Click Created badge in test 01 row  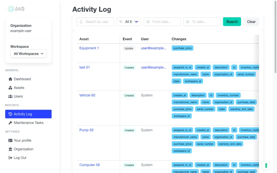[129, 67]
